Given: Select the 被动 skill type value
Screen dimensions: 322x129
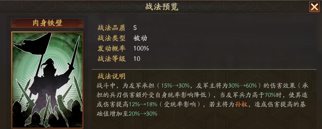Looking at the screenshot, I should [140, 38].
